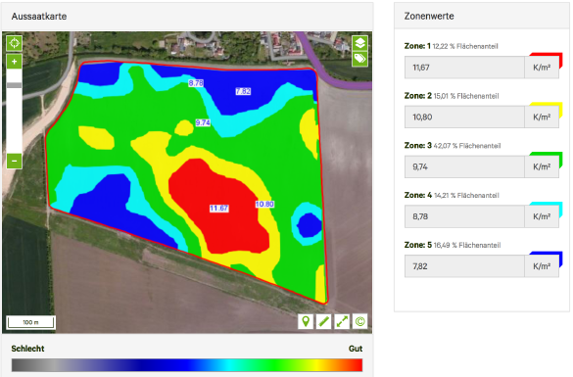Toggle the label tag icon
This screenshot has height=377, width=573.
coord(359,59)
